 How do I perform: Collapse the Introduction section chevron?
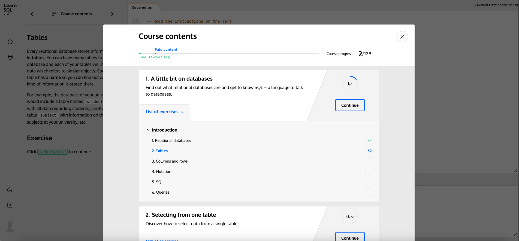click(148, 130)
